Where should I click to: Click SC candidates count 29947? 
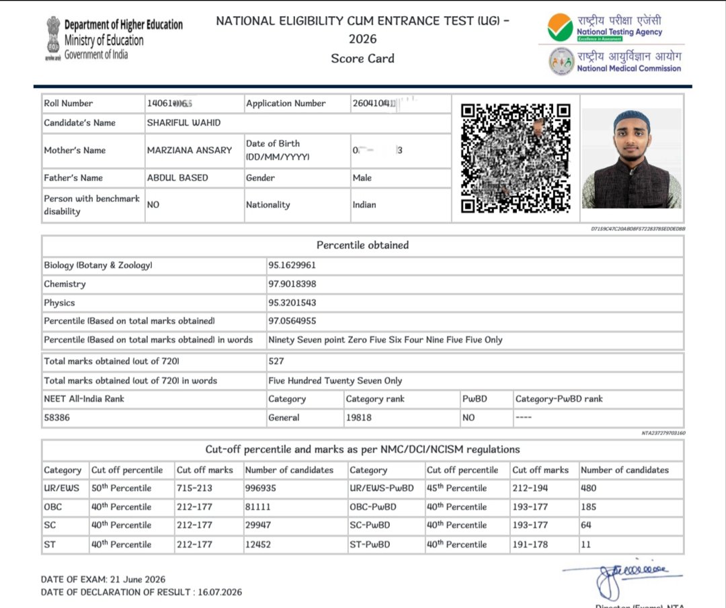pos(258,525)
